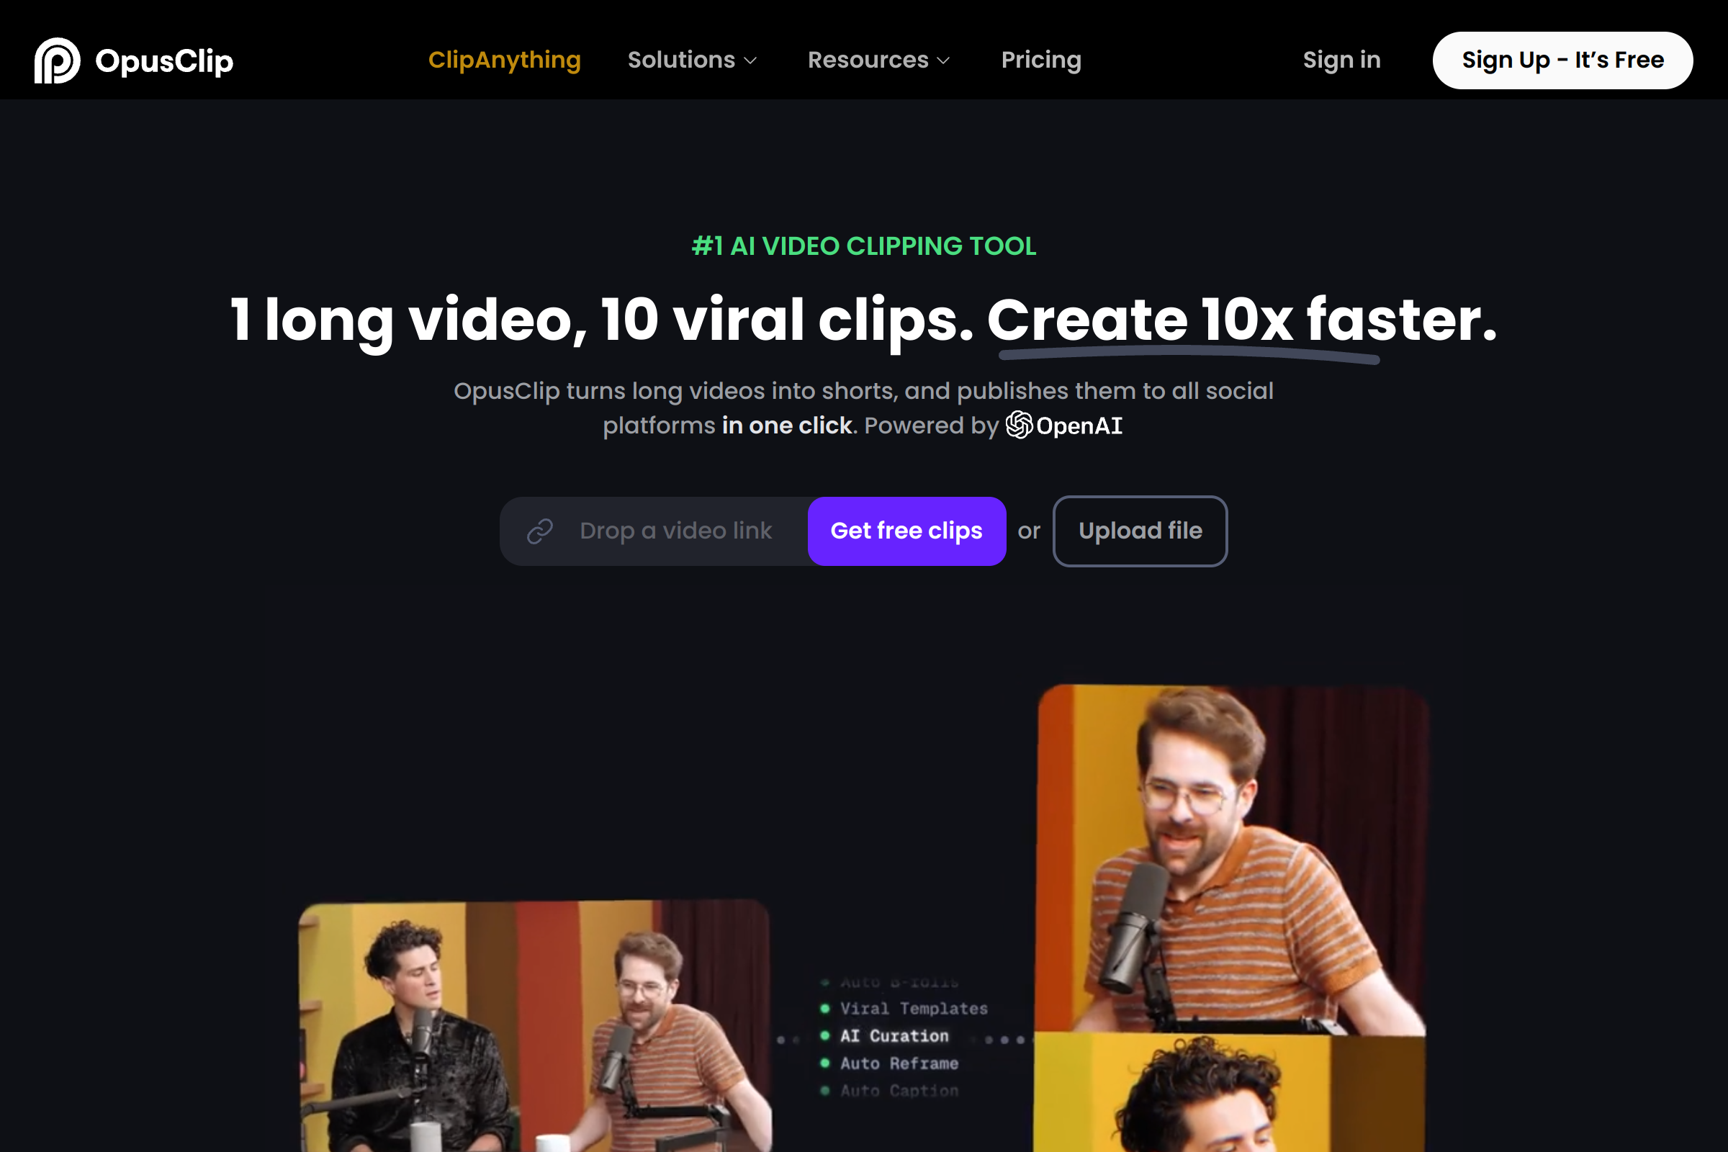1728x1152 pixels.
Task: Toggle the AI Curation feature
Action: coord(895,1036)
